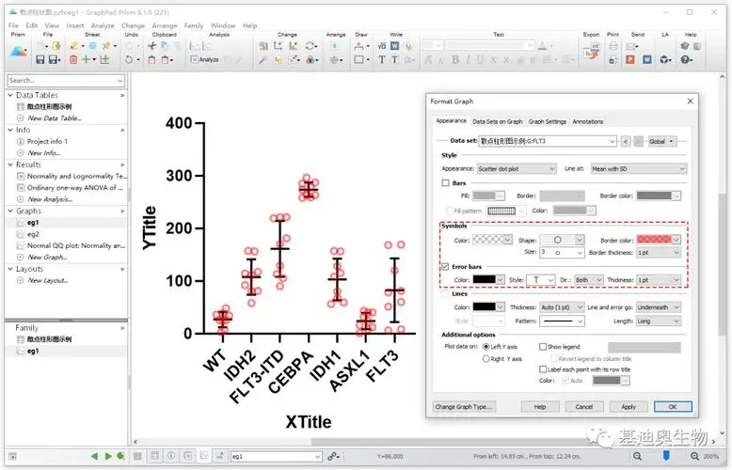The height and width of the screenshot is (470, 732).
Task: Click the Send to PowerPoint icon
Action: (x=630, y=59)
